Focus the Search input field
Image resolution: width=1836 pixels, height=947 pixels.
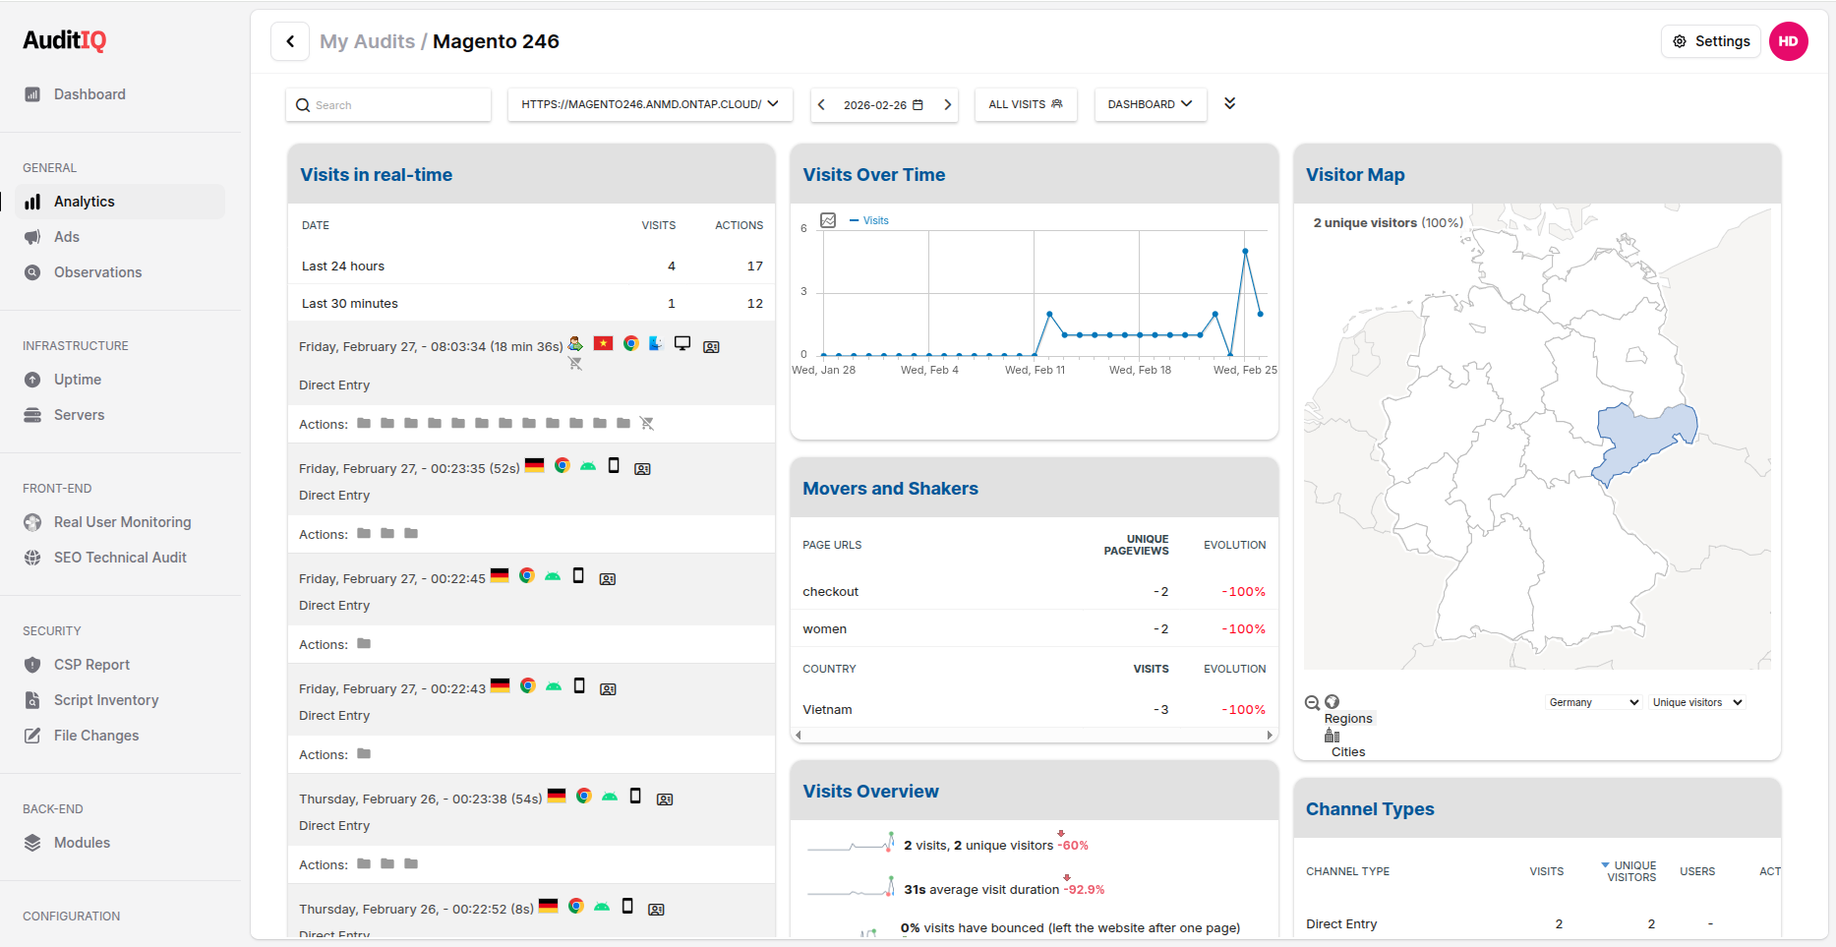(x=388, y=105)
